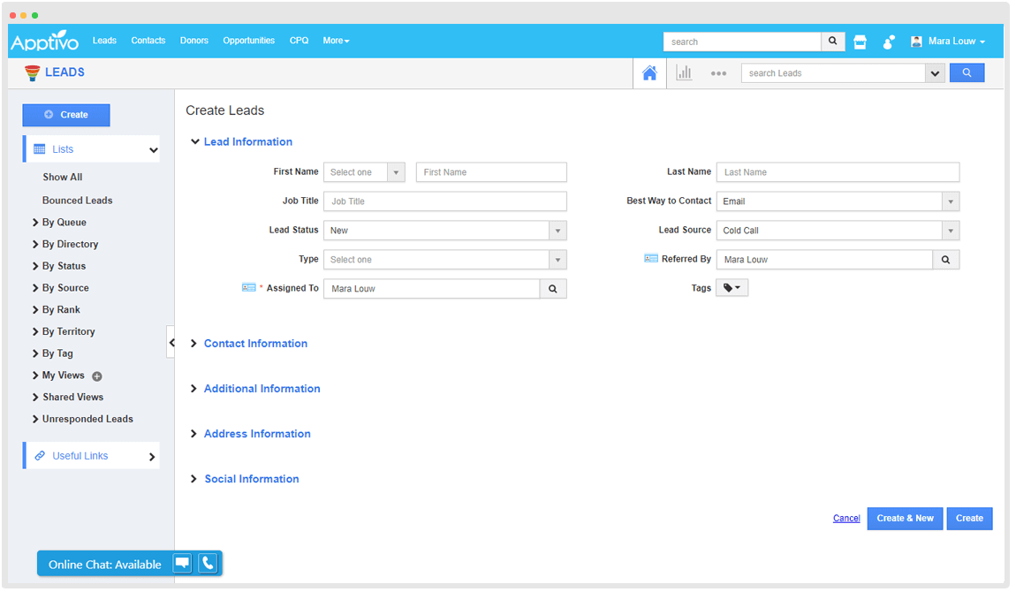Click the Online Chat Available bar
The height and width of the screenshot is (592, 1016).
click(x=103, y=563)
